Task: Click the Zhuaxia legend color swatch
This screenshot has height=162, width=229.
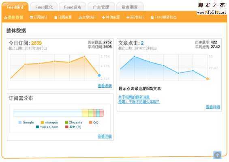Action: [66, 122]
